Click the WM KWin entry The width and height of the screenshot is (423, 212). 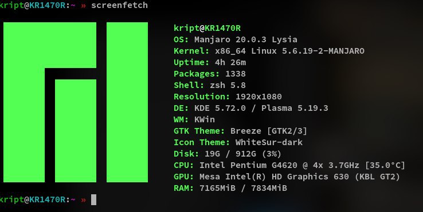click(194, 119)
